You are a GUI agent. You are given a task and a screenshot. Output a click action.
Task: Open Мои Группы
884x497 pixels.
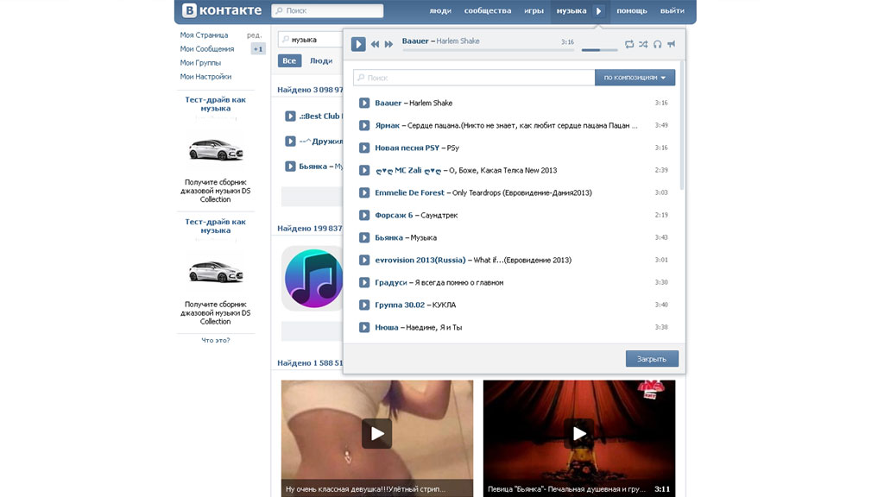[200, 62]
